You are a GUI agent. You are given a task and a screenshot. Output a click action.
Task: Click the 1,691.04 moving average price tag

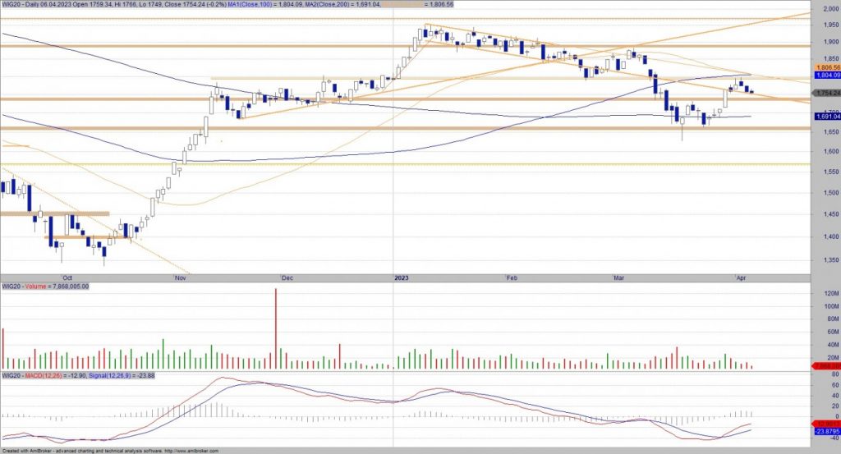click(x=826, y=117)
